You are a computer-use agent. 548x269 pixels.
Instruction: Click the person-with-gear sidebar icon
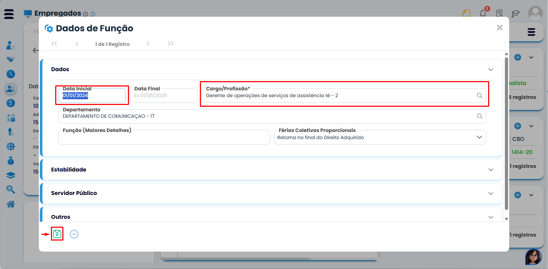click(11, 46)
